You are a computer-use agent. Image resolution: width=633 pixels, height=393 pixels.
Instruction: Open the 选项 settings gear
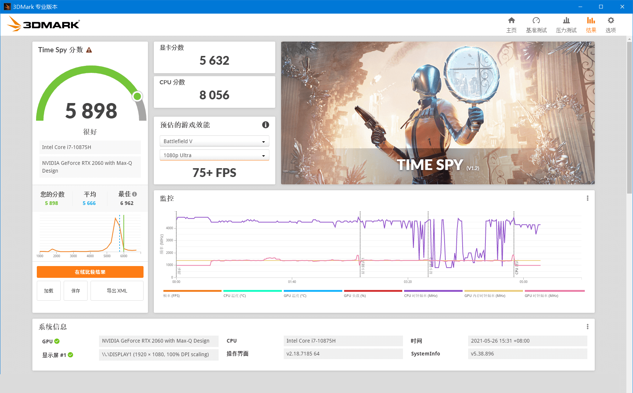[611, 24]
